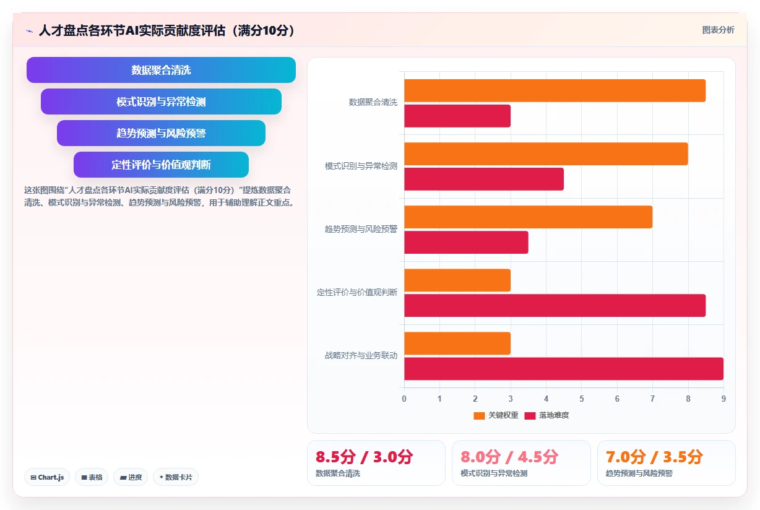
Task: Select the 模式识别与异常检测 funnel stage
Action: tap(161, 102)
